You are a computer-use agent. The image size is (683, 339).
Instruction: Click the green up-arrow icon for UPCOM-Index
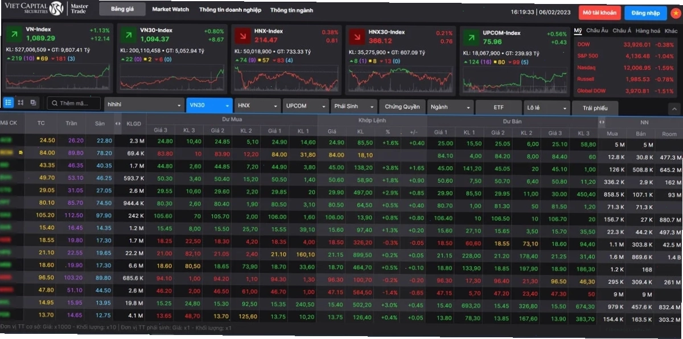click(470, 37)
